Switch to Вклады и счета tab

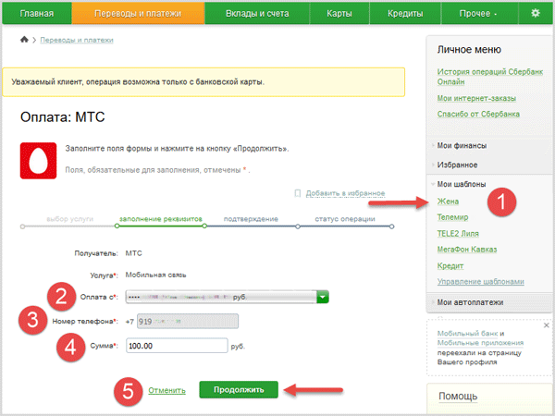[x=257, y=14]
